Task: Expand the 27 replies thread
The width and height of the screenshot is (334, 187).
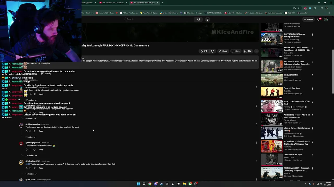Action: tap(31, 100)
